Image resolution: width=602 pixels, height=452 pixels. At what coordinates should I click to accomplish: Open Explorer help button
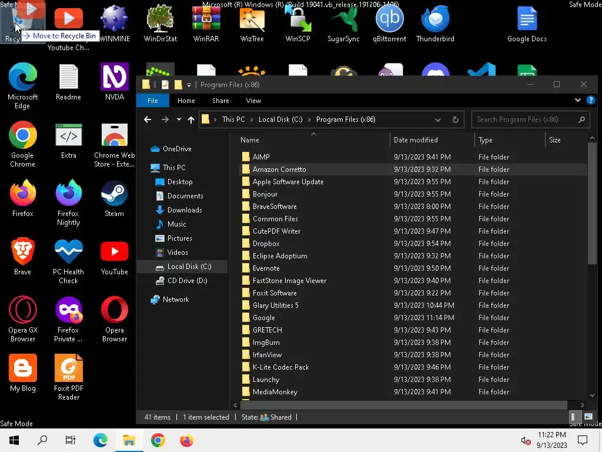click(x=590, y=100)
